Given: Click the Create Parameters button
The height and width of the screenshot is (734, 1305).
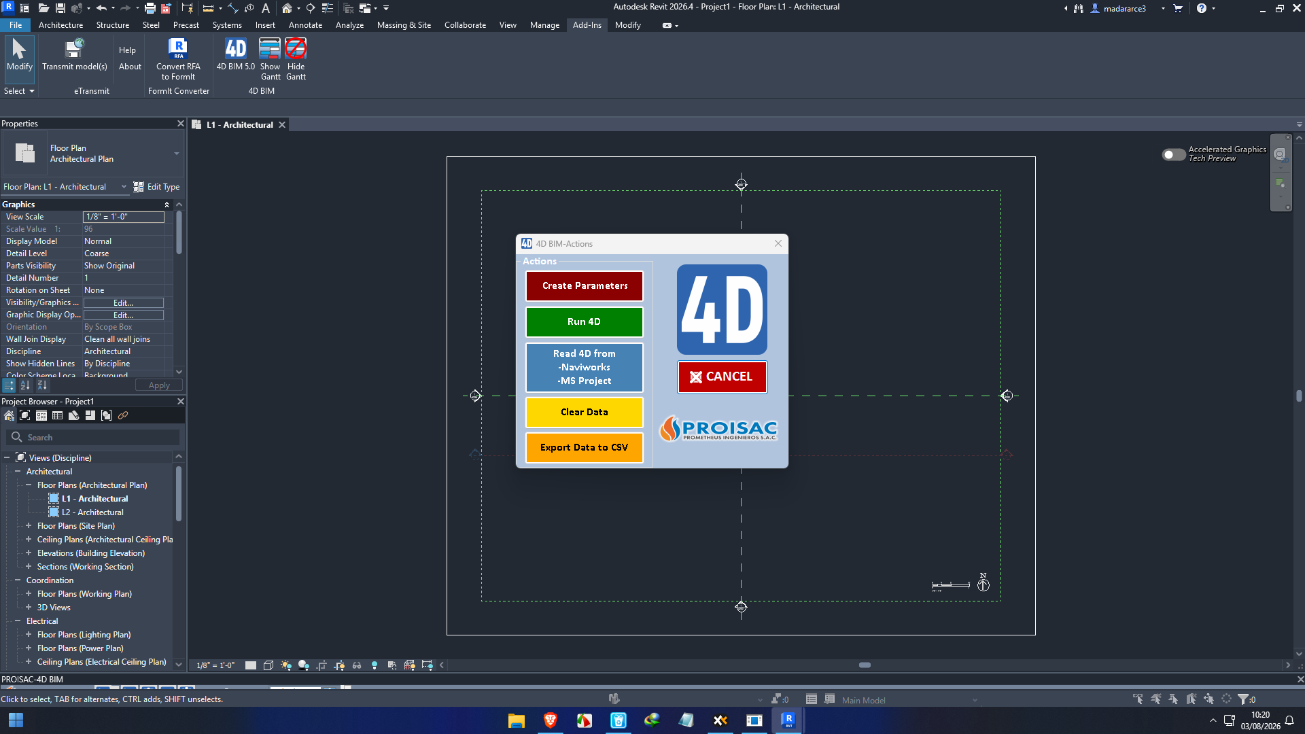Looking at the screenshot, I should pyautogui.click(x=585, y=286).
